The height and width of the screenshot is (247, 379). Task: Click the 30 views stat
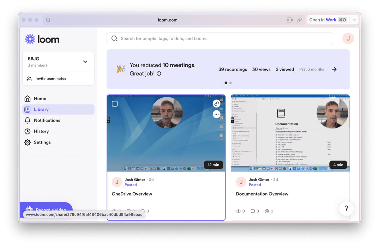pyautogui.click(x=261, y=69)
